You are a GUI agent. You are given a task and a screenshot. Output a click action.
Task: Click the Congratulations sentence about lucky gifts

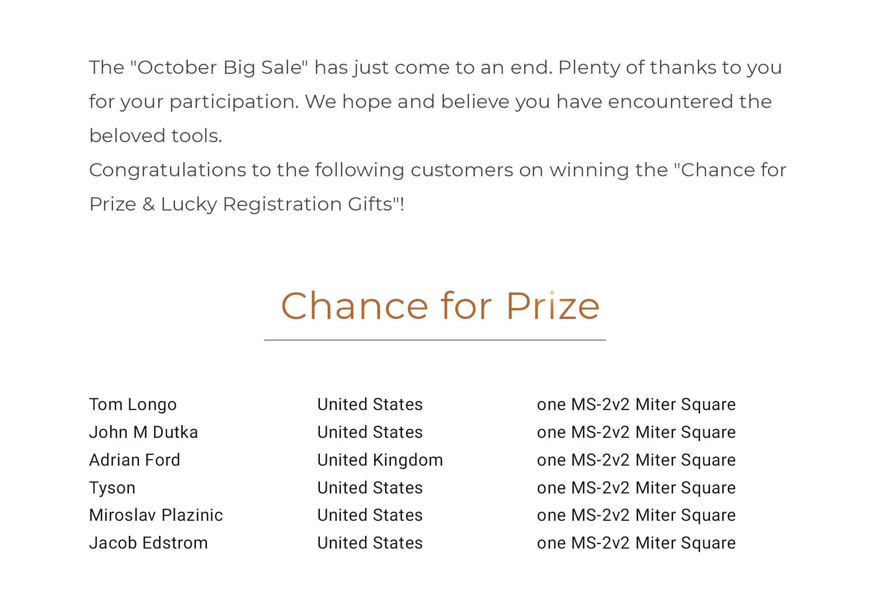(x=437, y=187)
